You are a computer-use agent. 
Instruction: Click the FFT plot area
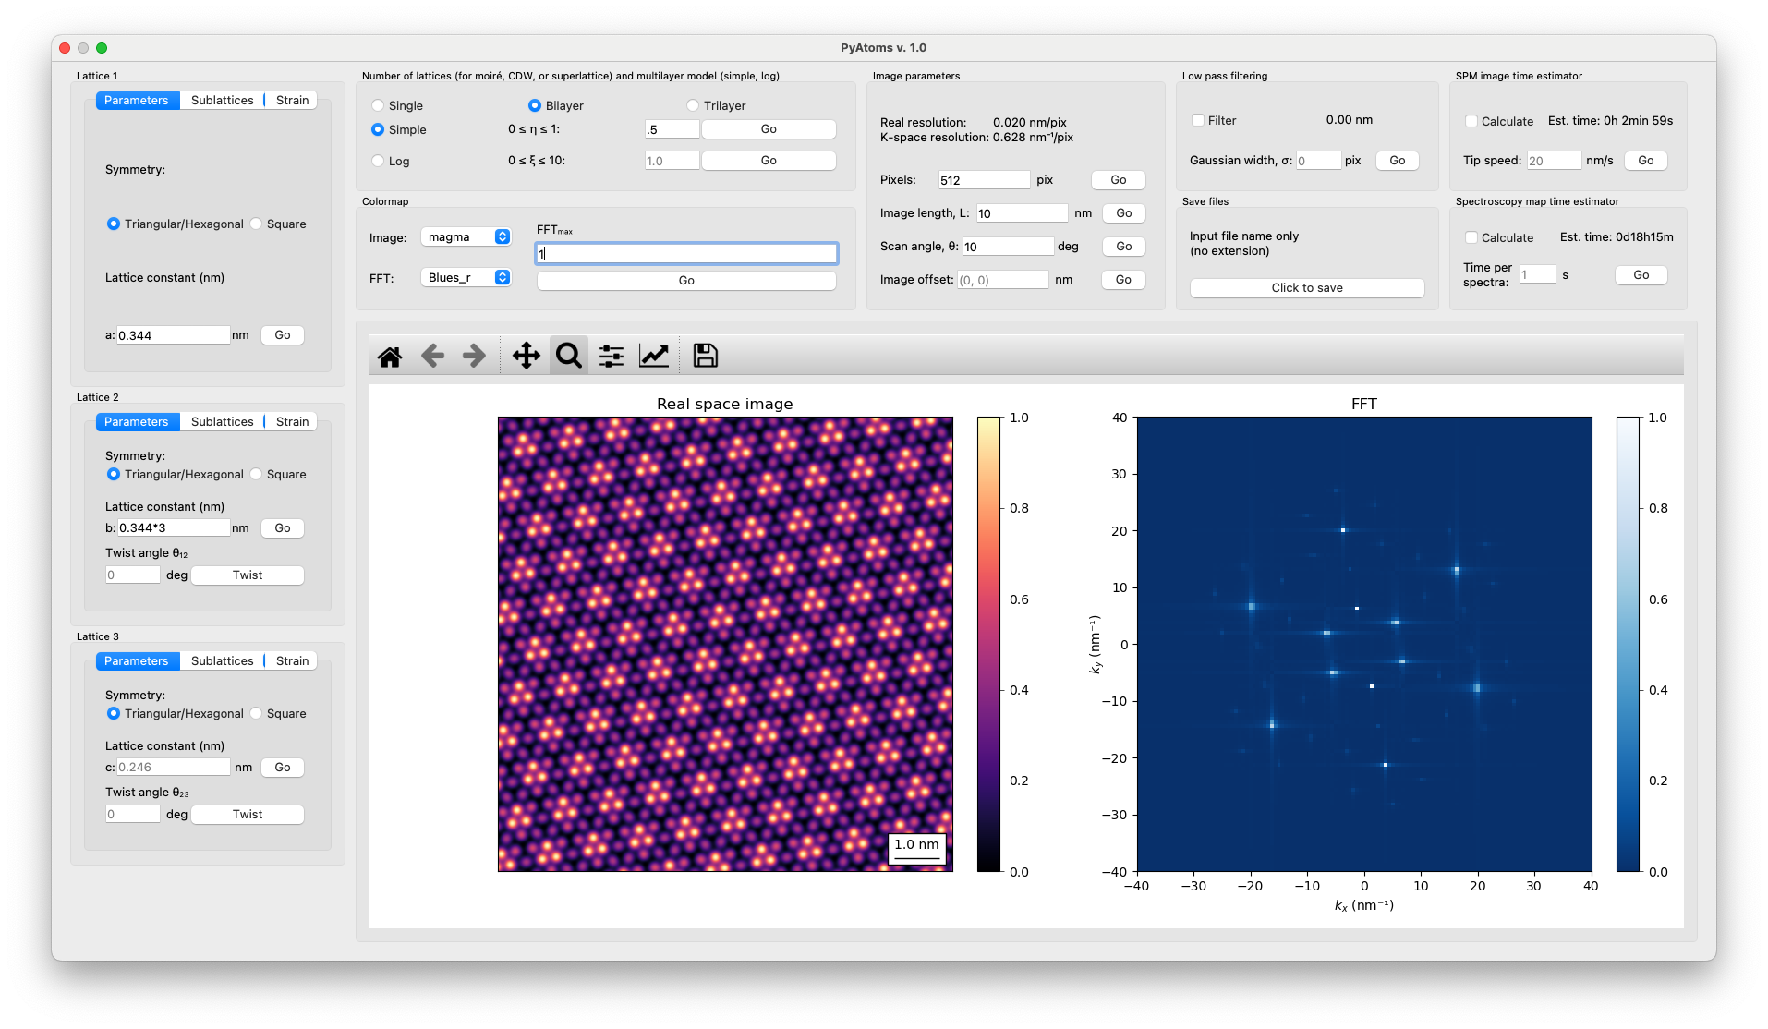1364,644
